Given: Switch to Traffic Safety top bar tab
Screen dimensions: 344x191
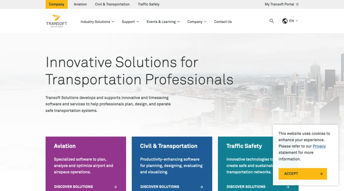Looking at the screenshot, I should 148,4.
